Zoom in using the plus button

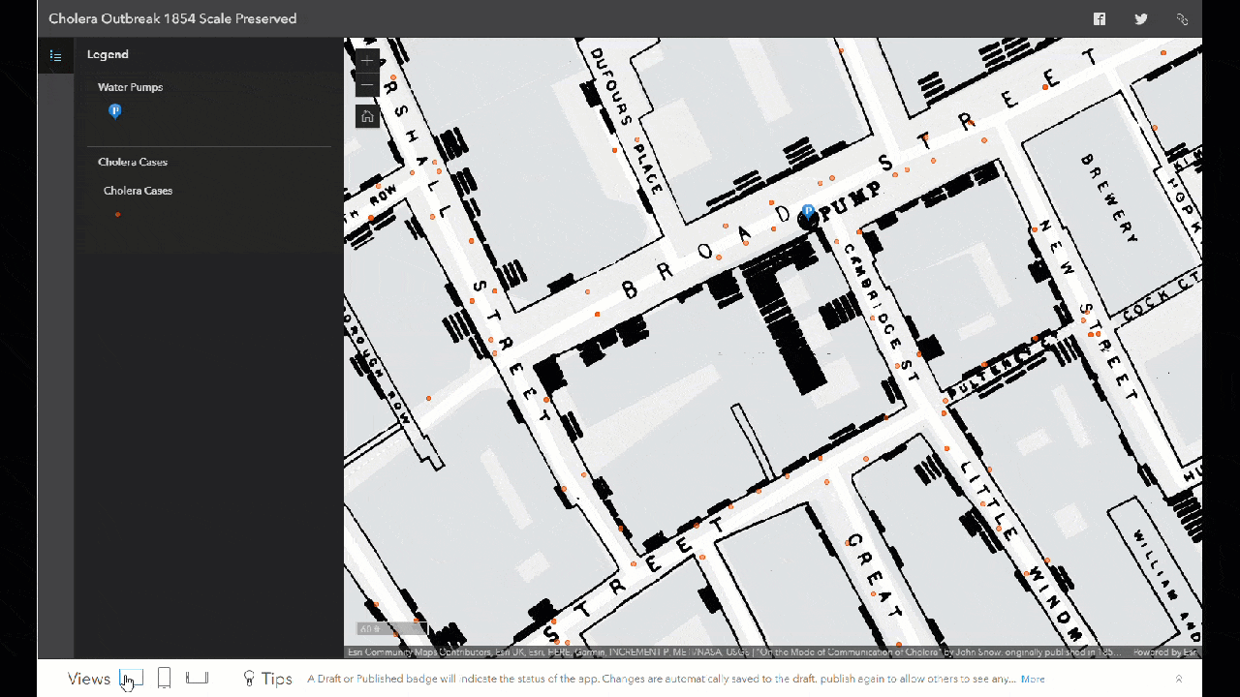click(x=367, y=60)
